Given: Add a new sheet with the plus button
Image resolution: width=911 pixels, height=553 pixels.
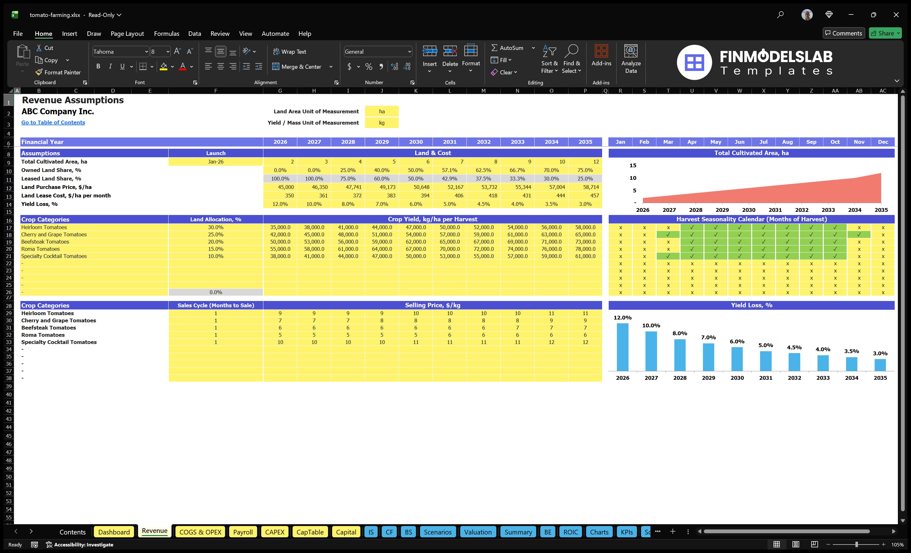Looking at the screenshot, I should tap(672, 531).
